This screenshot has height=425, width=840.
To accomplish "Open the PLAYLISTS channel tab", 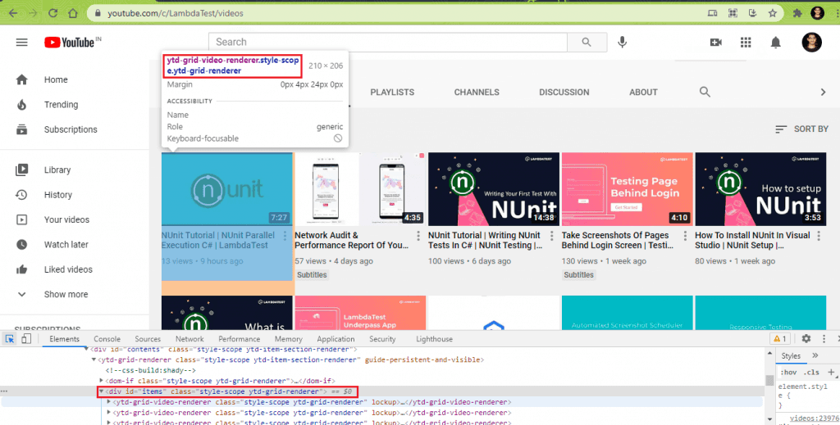I will [x=392, y=93].
